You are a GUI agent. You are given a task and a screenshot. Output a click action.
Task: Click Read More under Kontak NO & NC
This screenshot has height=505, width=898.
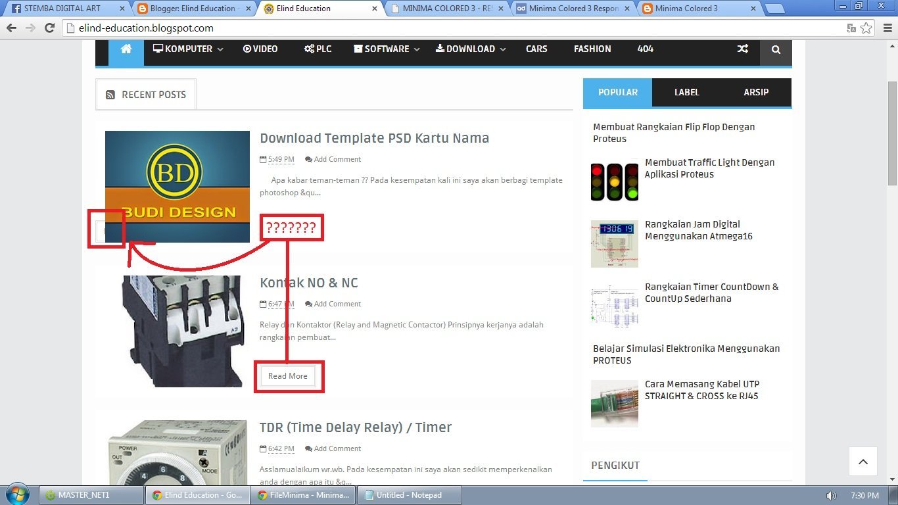click(288, 376)
